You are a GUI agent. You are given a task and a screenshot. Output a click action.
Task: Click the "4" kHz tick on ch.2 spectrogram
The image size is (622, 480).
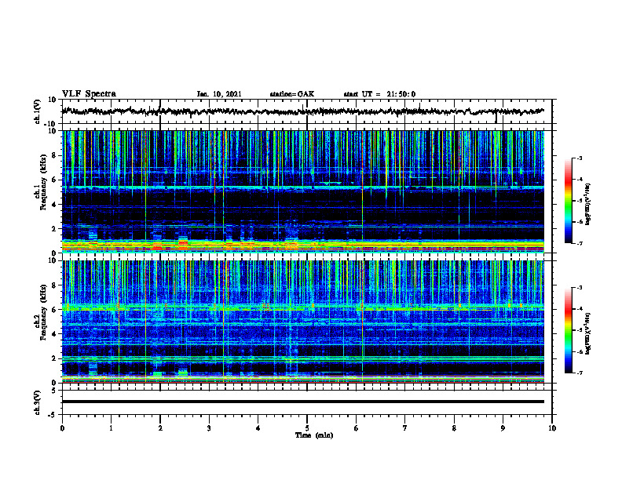55,334
